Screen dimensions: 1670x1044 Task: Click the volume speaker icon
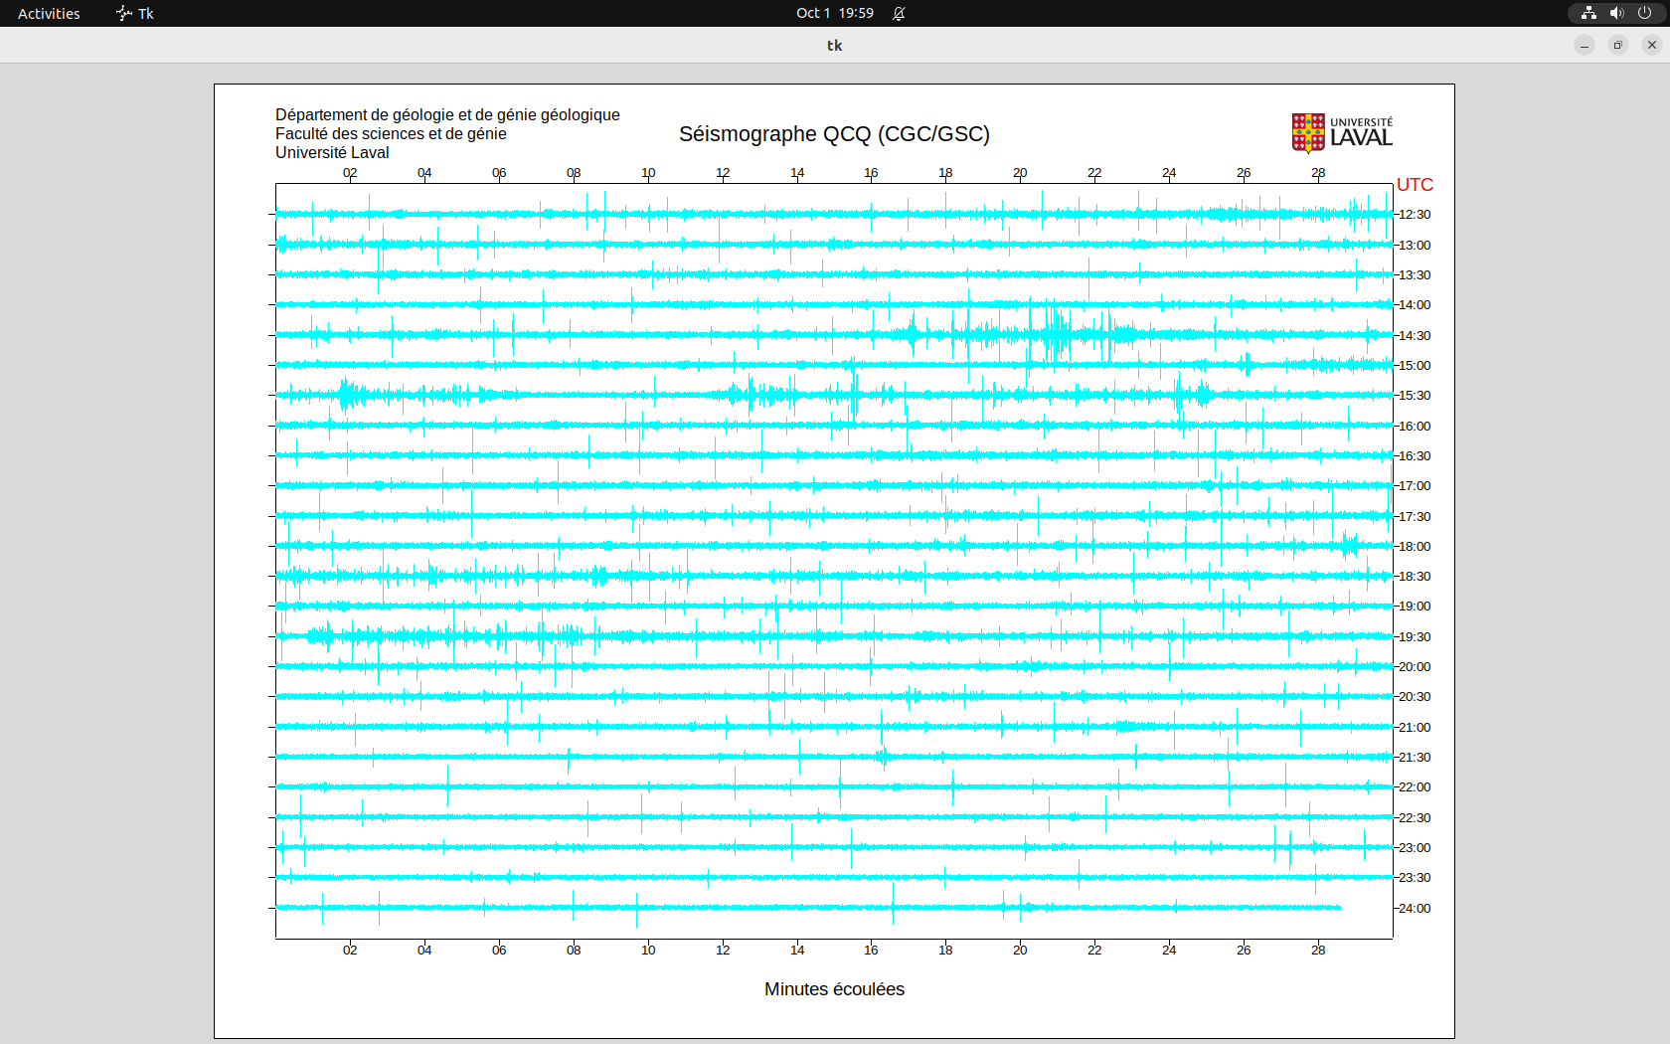[x=1616, y=13]
